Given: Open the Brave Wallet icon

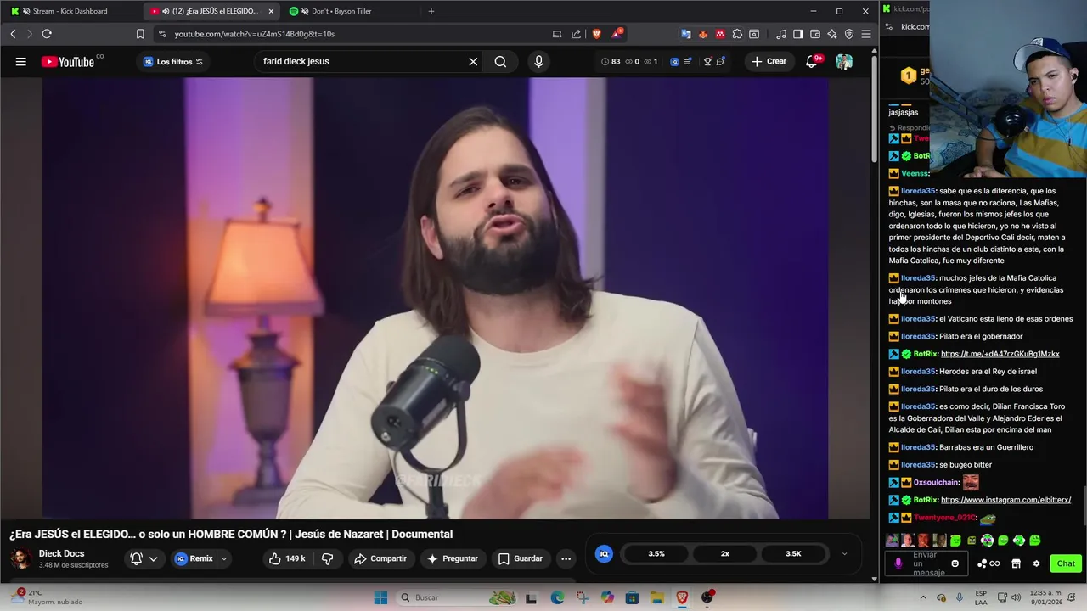Looking at the screenshot, I should 815,34.
